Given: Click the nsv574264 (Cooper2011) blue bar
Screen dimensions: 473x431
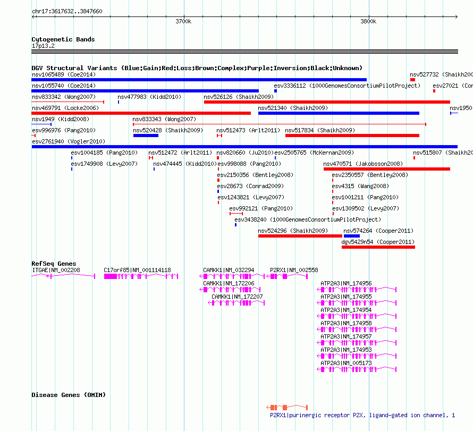Looking at the screenshot, I should point(352,236).
